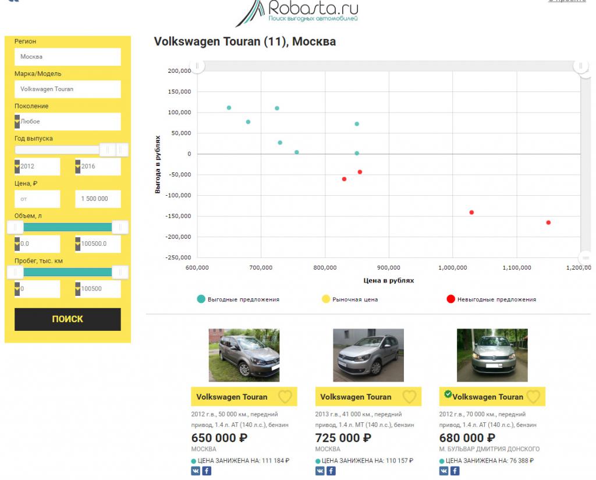The image size is (596, 480).
Task: Toggle Невыгодные предложения legend series
Action: pos(491,299)
